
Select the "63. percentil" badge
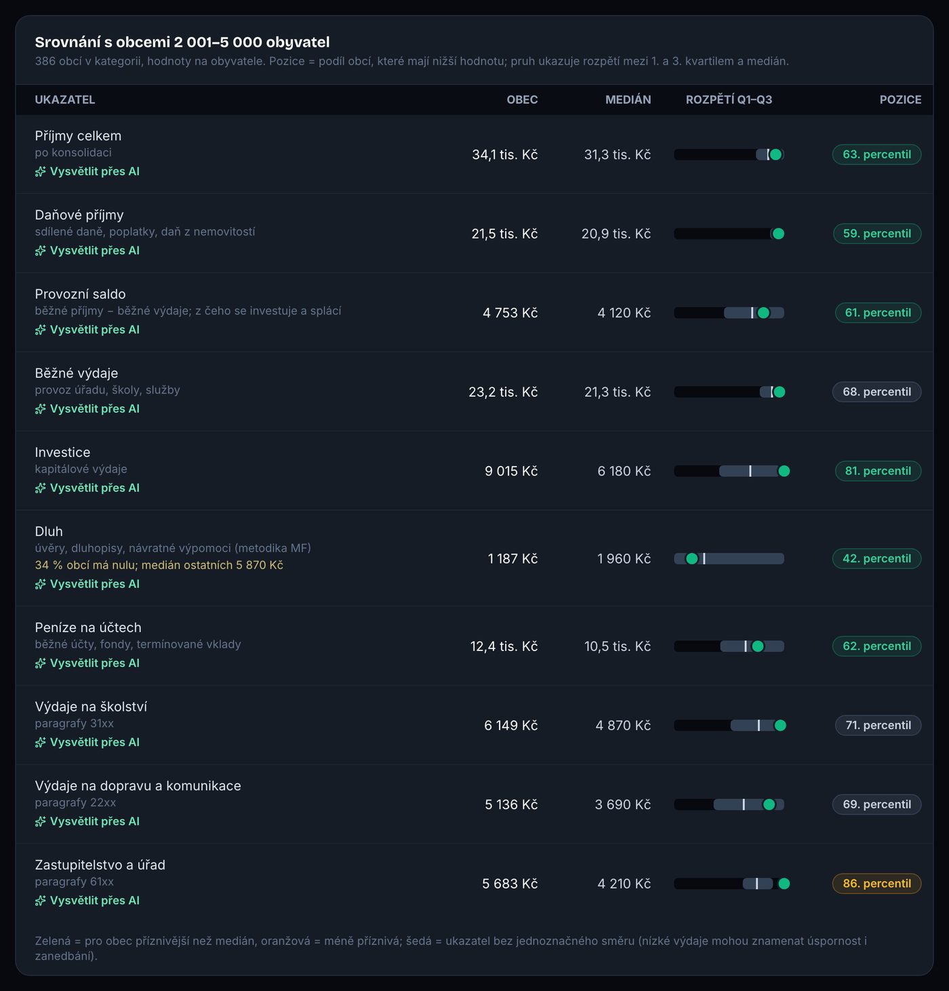[x=876, y=155]
